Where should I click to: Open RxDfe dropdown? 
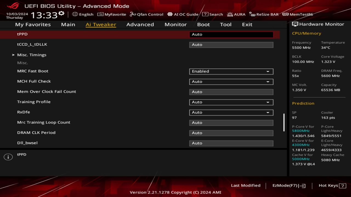[231, 112]
